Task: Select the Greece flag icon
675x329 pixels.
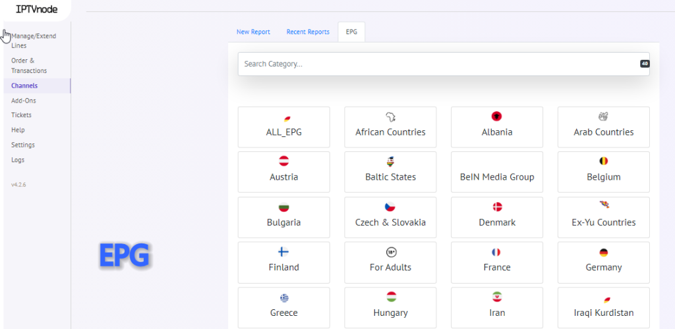Action: click(284, 297)
